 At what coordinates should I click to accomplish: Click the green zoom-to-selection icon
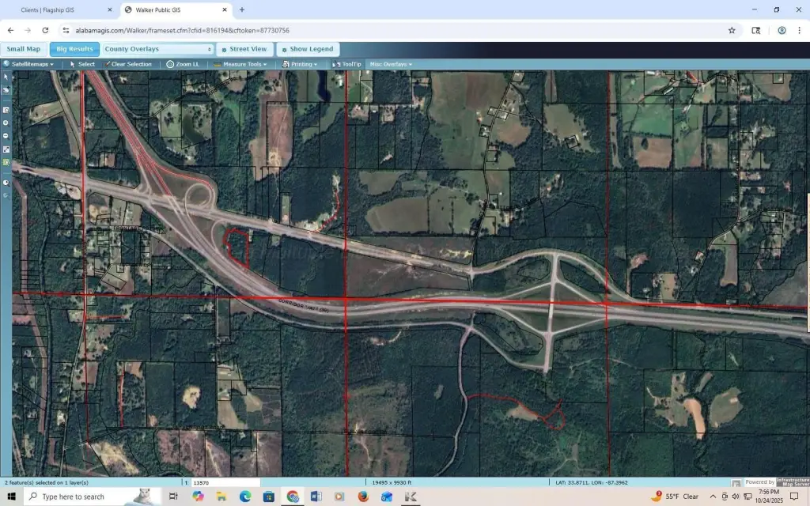tap(6, 162)
